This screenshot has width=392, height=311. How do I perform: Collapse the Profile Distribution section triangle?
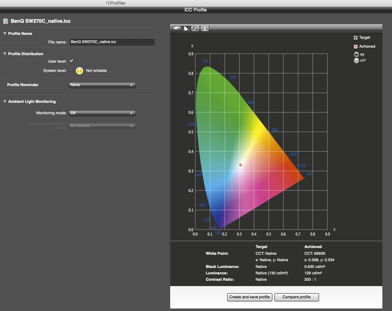coord(5,54)
